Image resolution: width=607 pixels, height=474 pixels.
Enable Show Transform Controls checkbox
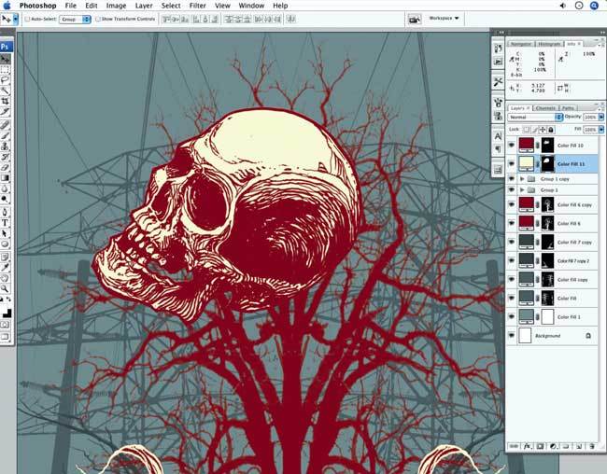pyautogui.click(x=98, y=19)
